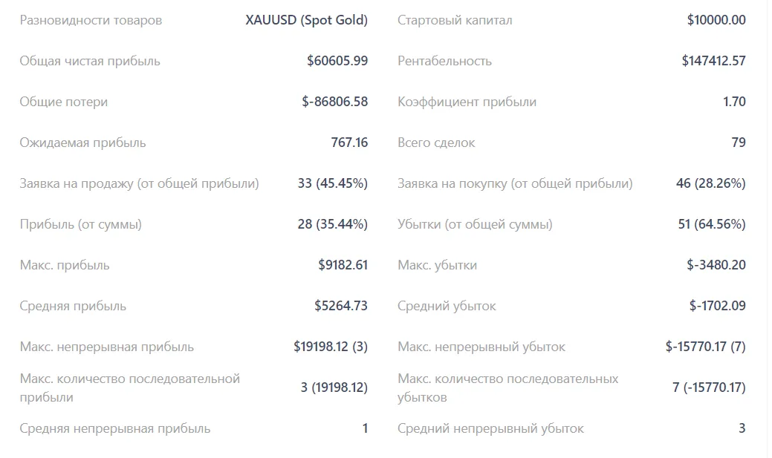
Task: Click the Макс. убытки $-3480.20 value
Action: (x=716, y=265)
